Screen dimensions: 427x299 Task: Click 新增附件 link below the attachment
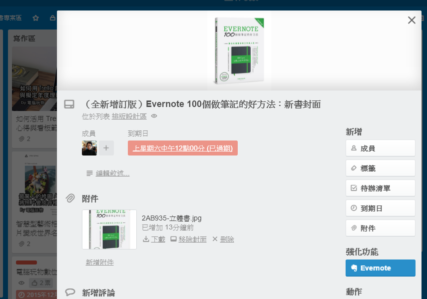pos(100,262)
